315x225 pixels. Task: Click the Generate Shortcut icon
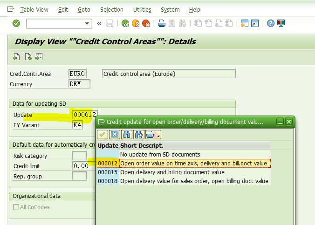(255, 23)
